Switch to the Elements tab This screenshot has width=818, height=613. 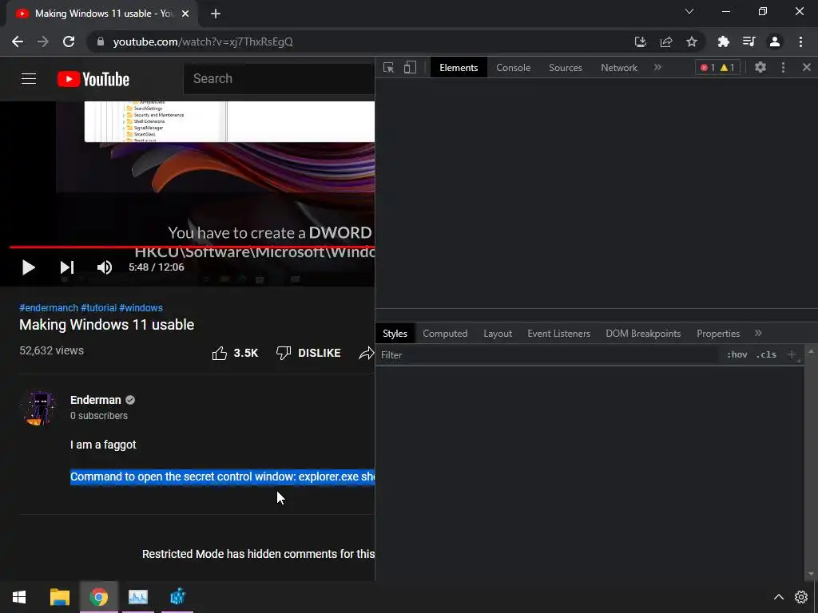(459, 68)
